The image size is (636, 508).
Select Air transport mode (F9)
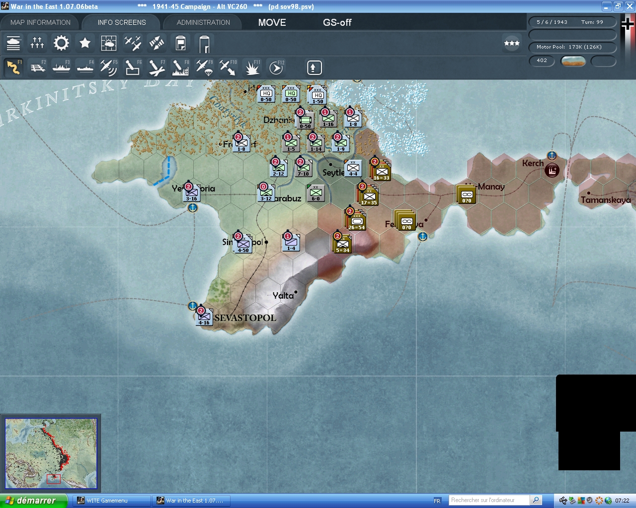(x=204, y=67)
